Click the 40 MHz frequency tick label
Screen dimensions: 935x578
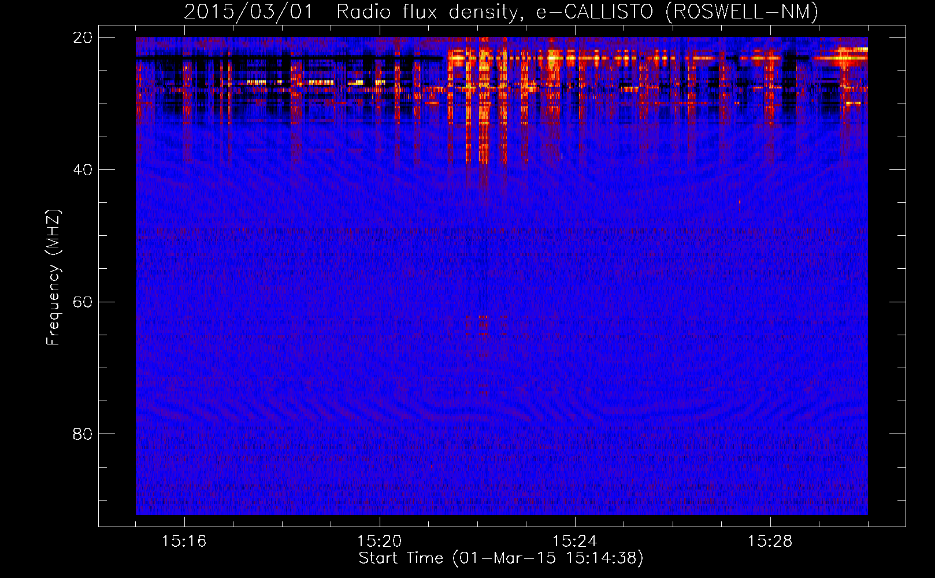click(83, 170)
